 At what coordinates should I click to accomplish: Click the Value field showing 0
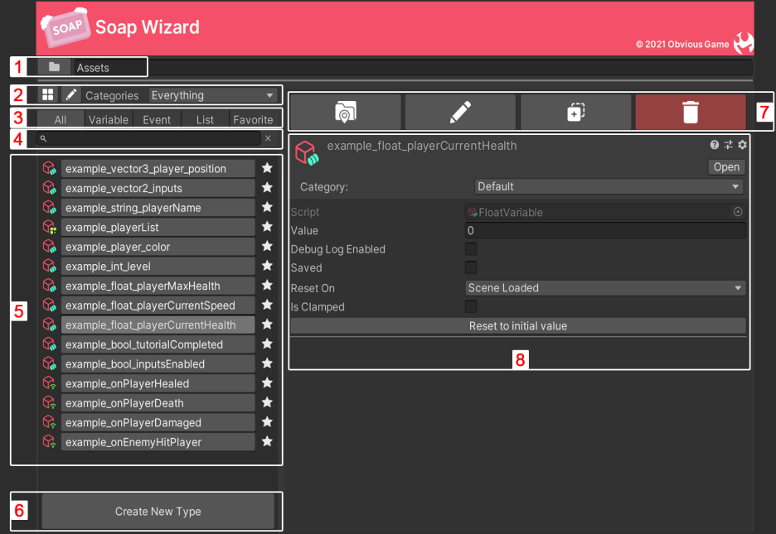point(605,230)
